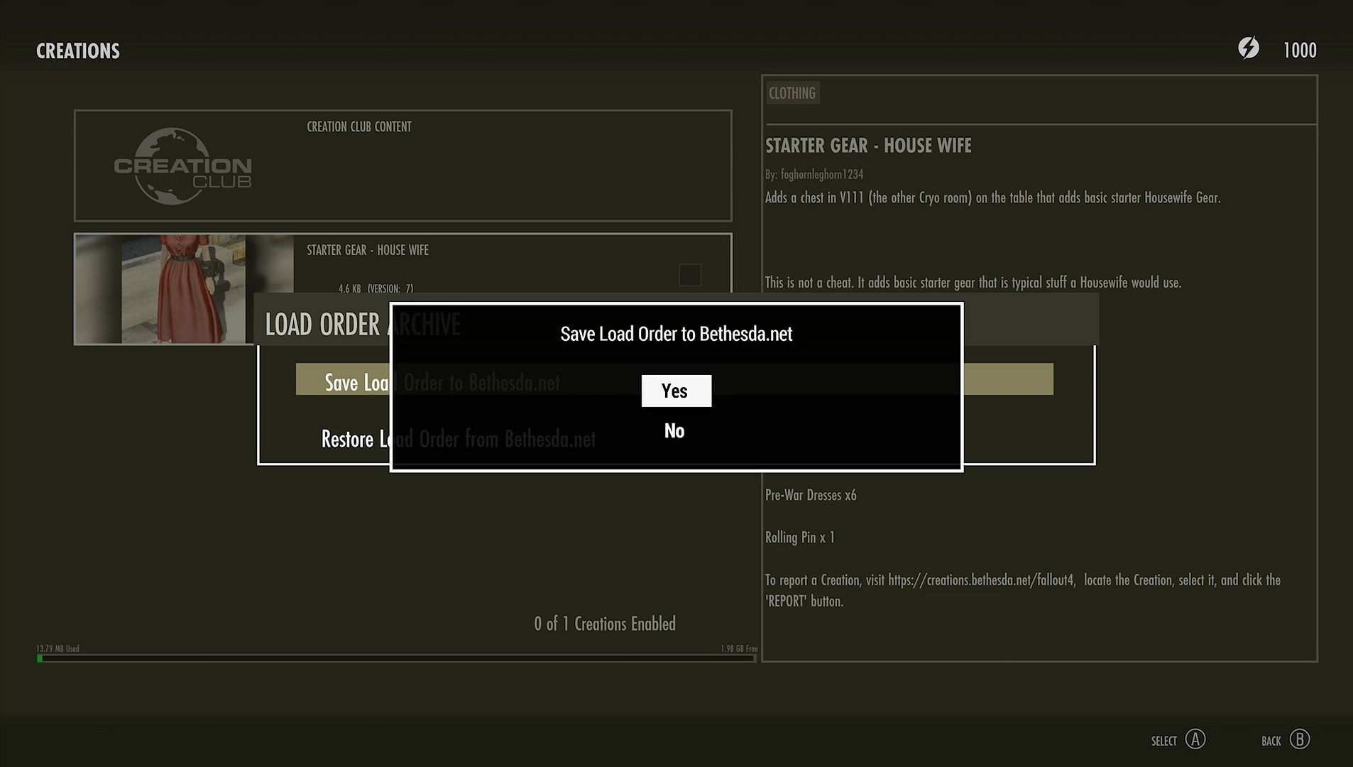
Task: Toggle the Starter Gear House Wife checkbox
Action: 689,275
